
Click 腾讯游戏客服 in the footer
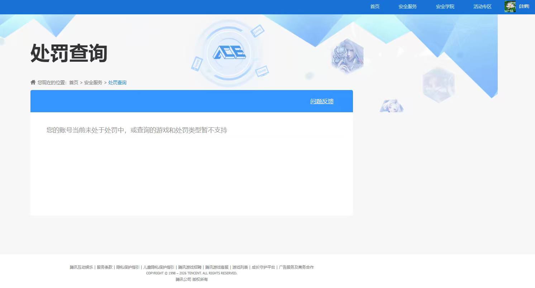click(x=216, y=267)
